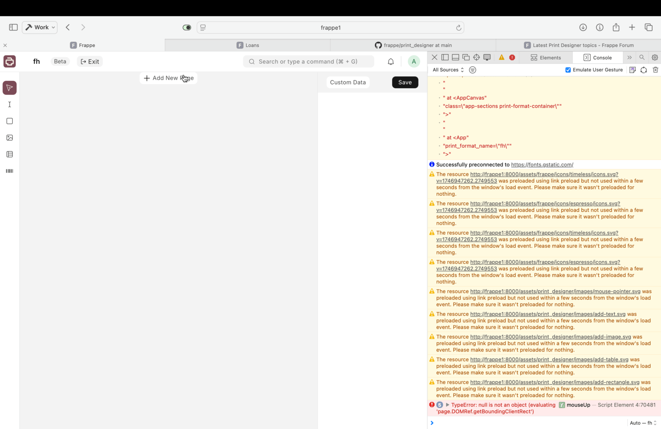
Task: Close the Frappe browser tab
Action: click(x=5, y=45)
